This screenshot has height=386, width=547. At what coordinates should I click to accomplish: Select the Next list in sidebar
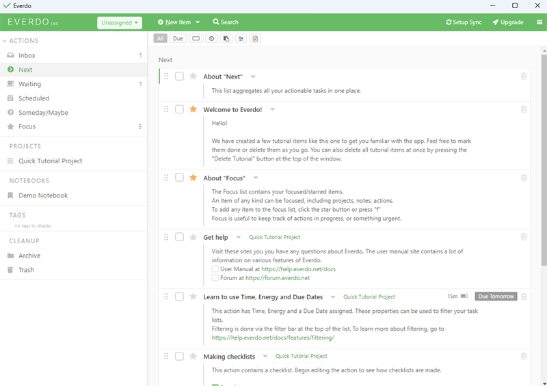74,70
